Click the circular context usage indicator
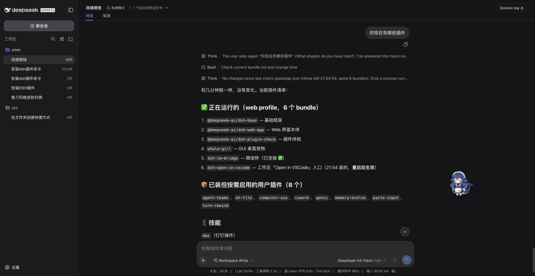The image size is (535, 276). (395, 260)
